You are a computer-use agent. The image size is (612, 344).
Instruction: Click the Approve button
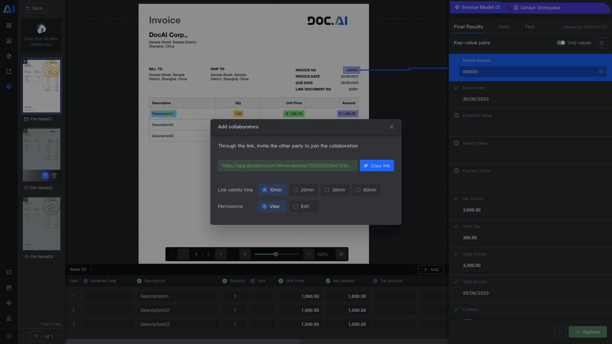coord(587,332)
